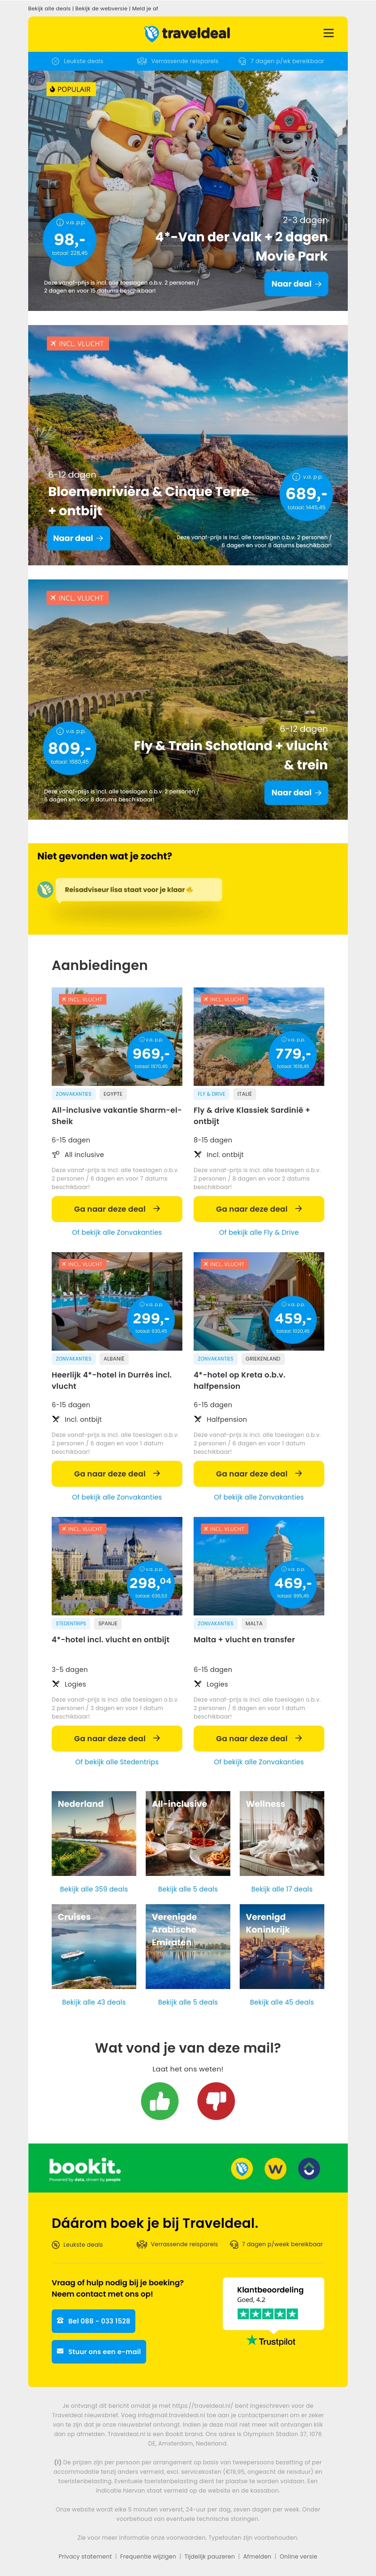Click "Privacy statement" footer link
The width and height of the screenshot is (376, 2576).
pyautogui.click(x=85, y=2555)
